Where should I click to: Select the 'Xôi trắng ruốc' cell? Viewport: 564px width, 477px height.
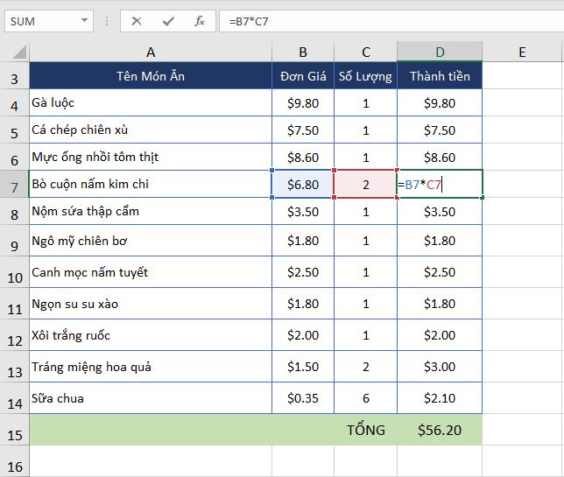click(151, 335)
